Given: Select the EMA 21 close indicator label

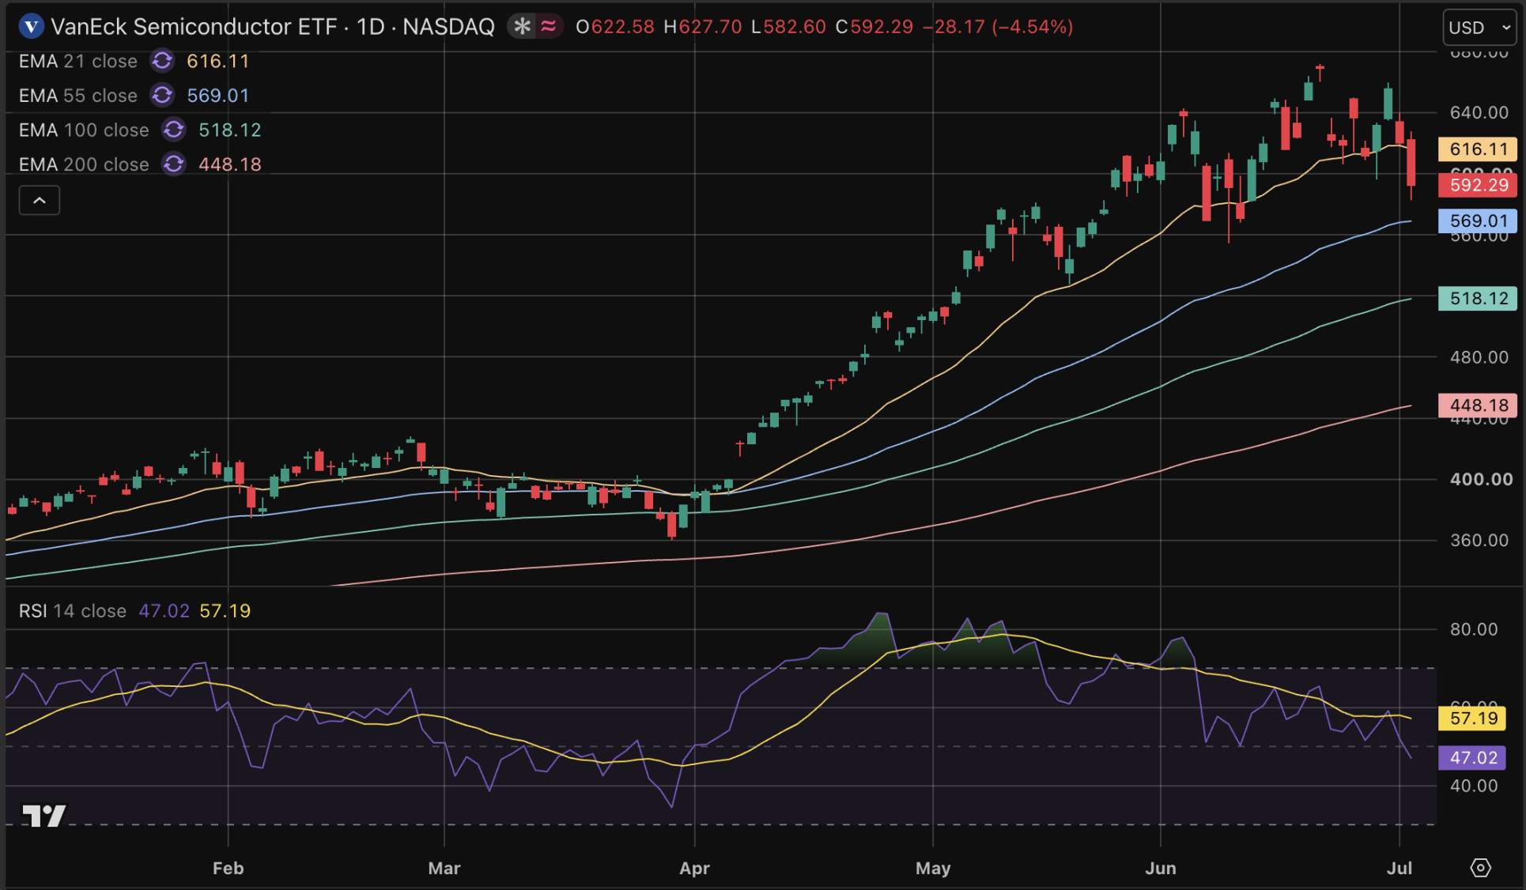Looking at the screenshot, I should (x=78, y=61).
